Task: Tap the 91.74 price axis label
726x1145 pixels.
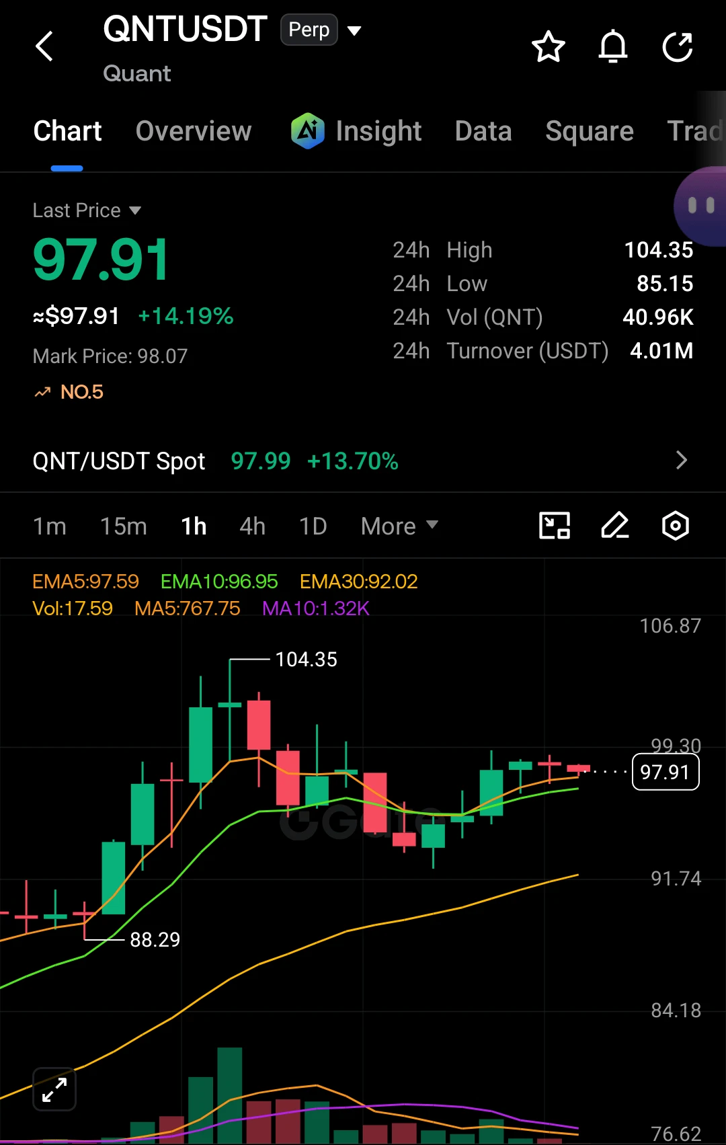Action: 676,879
